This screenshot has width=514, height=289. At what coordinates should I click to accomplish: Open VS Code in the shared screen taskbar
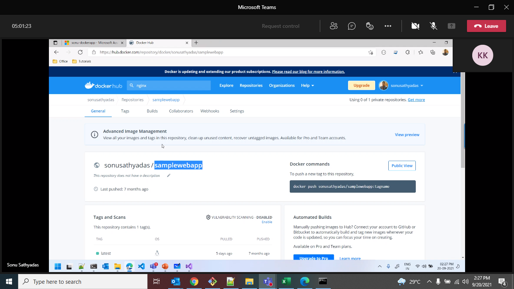coord(141,266)
